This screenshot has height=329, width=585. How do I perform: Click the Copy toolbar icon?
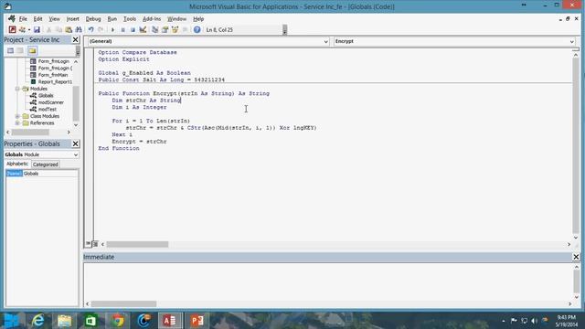pyautogui.click(x=58, y=29)
